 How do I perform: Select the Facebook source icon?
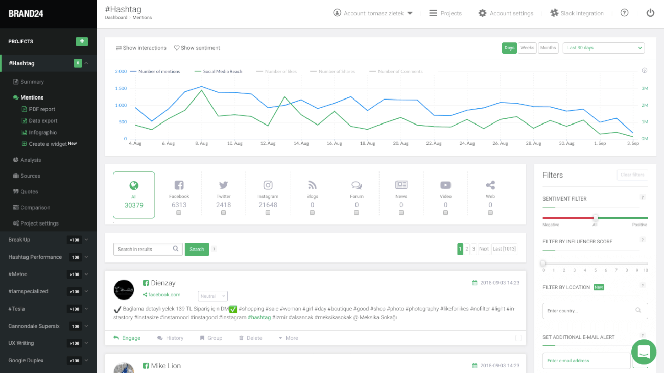coord(179,185)
